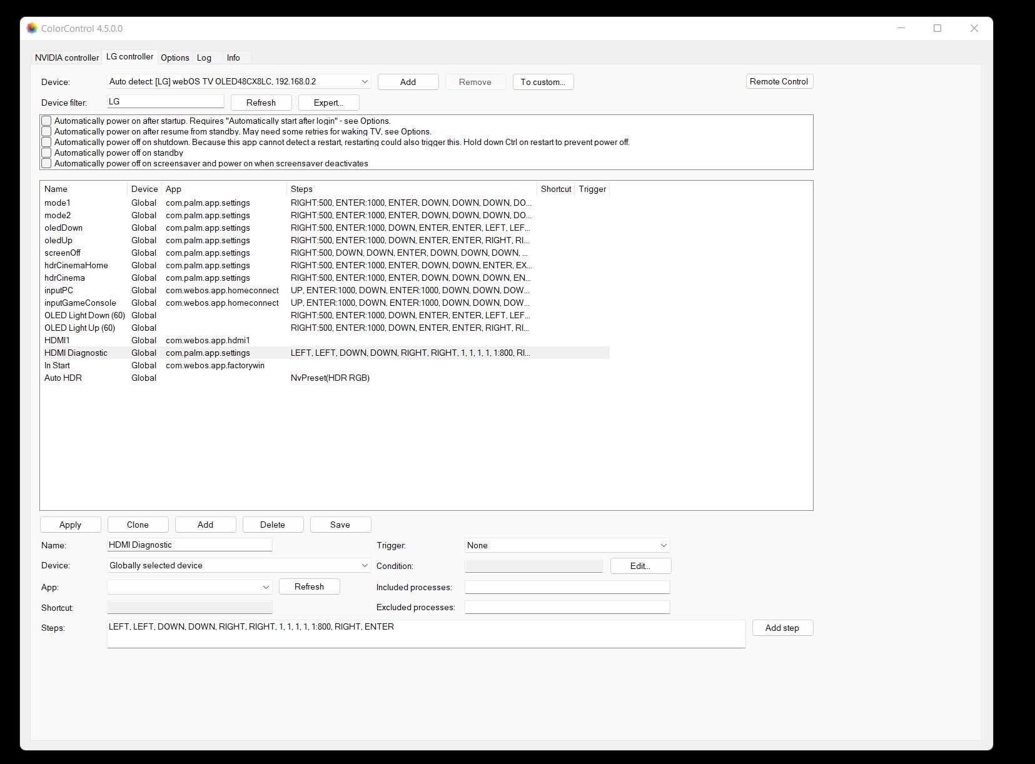Select the Auto HDR preset
This screenshot has height=764, width=1035.
point(325,378)
